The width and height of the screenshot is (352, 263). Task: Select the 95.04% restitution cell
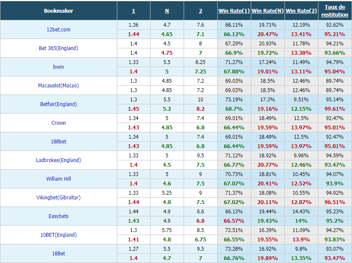[335, 71]
